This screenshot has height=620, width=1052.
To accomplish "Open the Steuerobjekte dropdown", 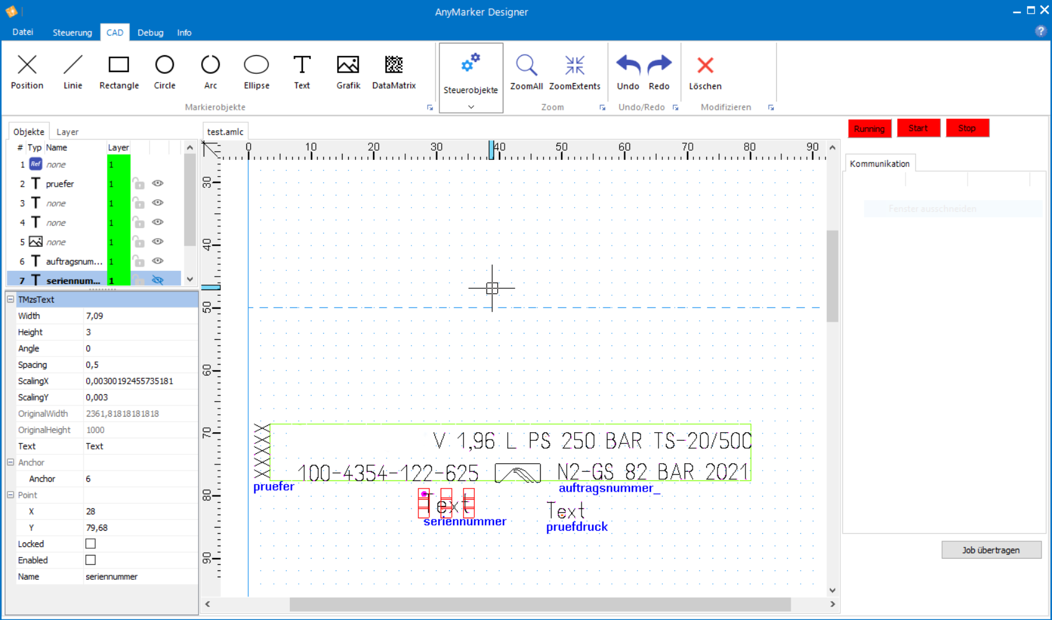I will coord(470,107).
